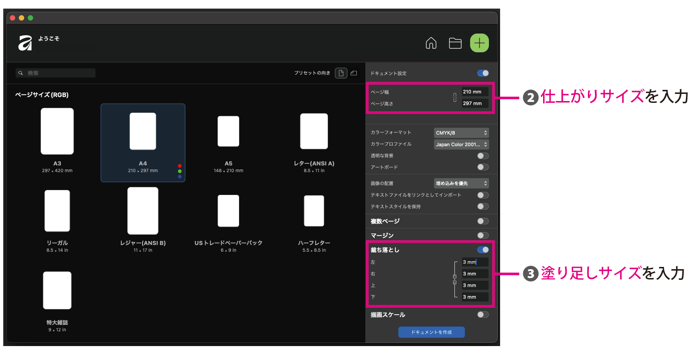This screenshot has width=698, height=355.
Task: Click the Affinity logo icon
Action: pyautogui.click(x=25, y=43)
